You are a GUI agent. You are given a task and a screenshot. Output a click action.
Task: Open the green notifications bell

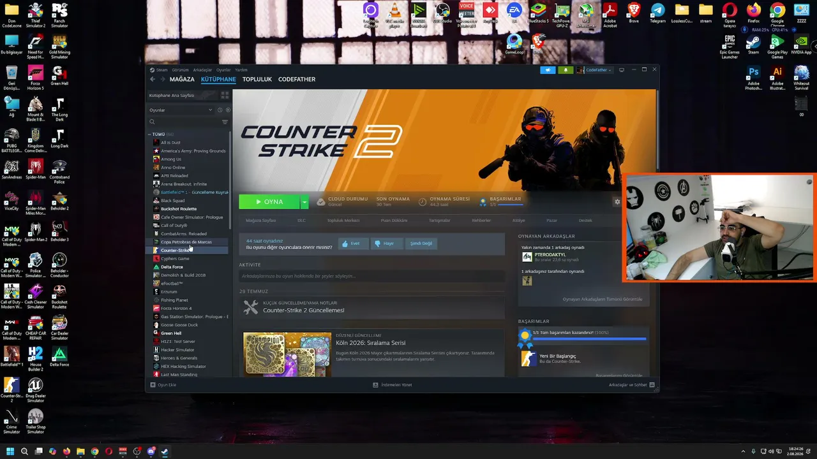tap(565, 70)
